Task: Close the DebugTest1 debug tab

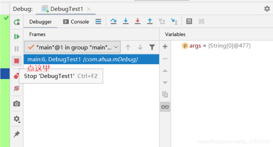Action: 89,9
